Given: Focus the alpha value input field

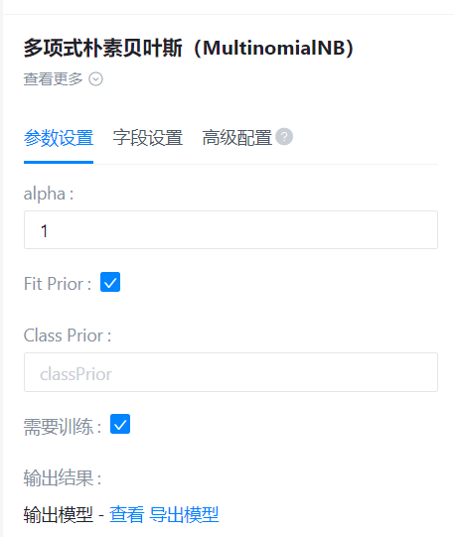Looking at the screenshot, I should (x=230, y=230).
